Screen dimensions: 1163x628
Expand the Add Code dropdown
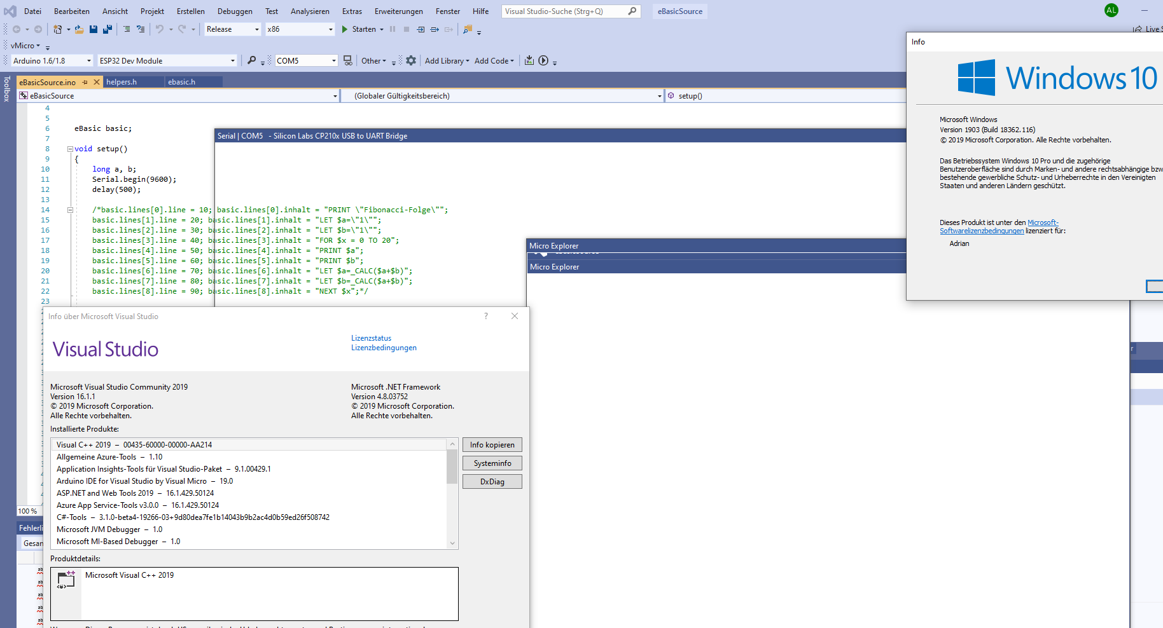pos(494,60)
